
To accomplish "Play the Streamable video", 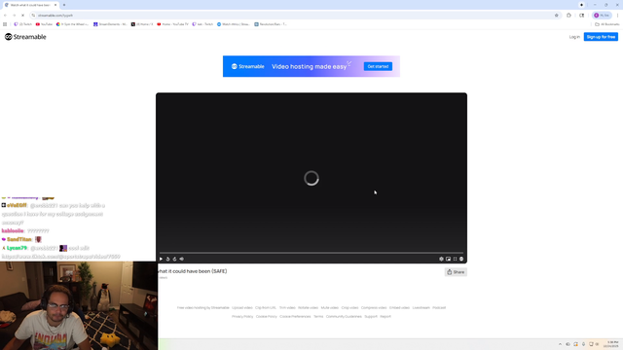I will coord(161,259).
